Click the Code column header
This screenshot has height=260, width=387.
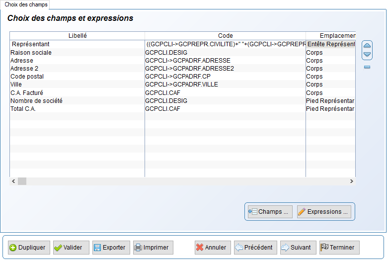pos(225,36)
